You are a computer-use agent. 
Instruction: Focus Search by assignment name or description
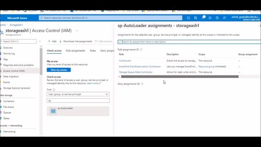tap(189, 42)
